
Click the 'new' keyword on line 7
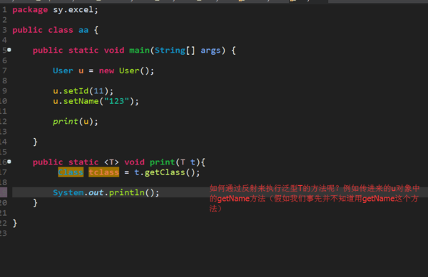pyautogui.click(x=106, y=70)
